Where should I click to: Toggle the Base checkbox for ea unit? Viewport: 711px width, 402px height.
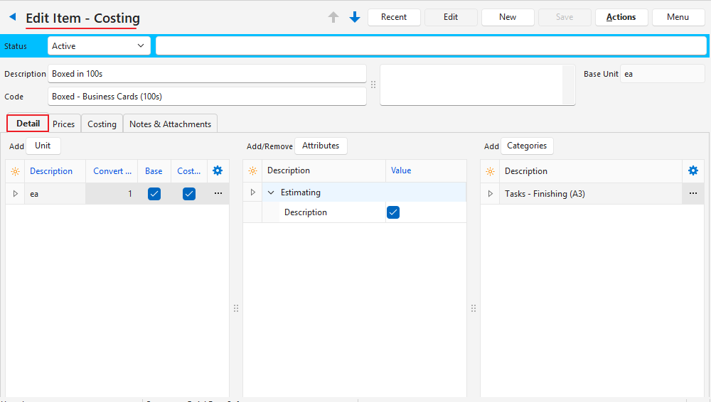154,193
